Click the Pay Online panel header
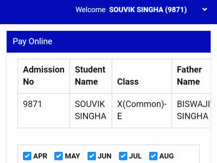217x163 pixels. (x=109, y=41)
